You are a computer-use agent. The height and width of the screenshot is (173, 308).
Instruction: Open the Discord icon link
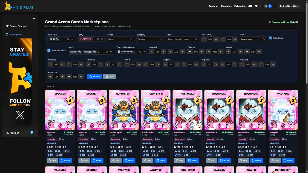click(250, 6)
